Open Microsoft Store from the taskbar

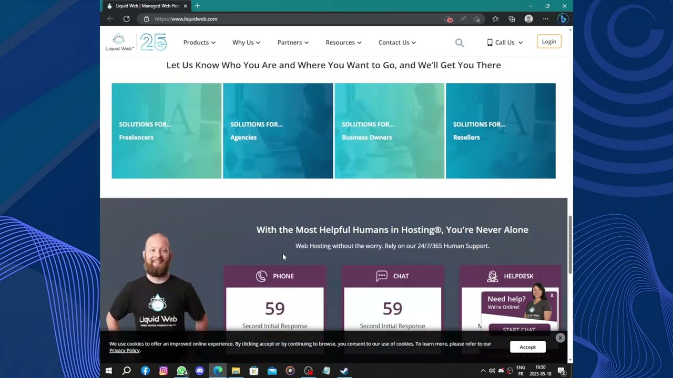pyautogui.click(x=254, y=371)
